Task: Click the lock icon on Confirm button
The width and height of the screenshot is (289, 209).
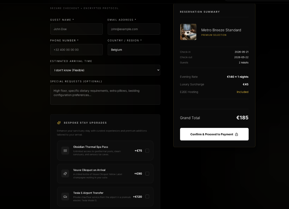Action: (237, 134)
